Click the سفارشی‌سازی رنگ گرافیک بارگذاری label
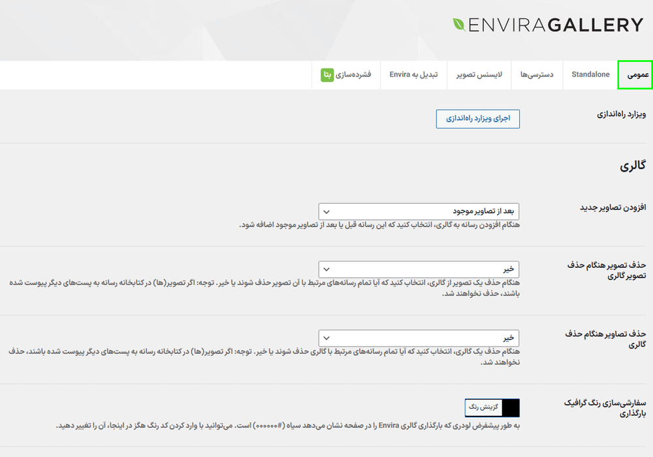The height and width of the screenshot is (457, 653). (x=605, y=408)
